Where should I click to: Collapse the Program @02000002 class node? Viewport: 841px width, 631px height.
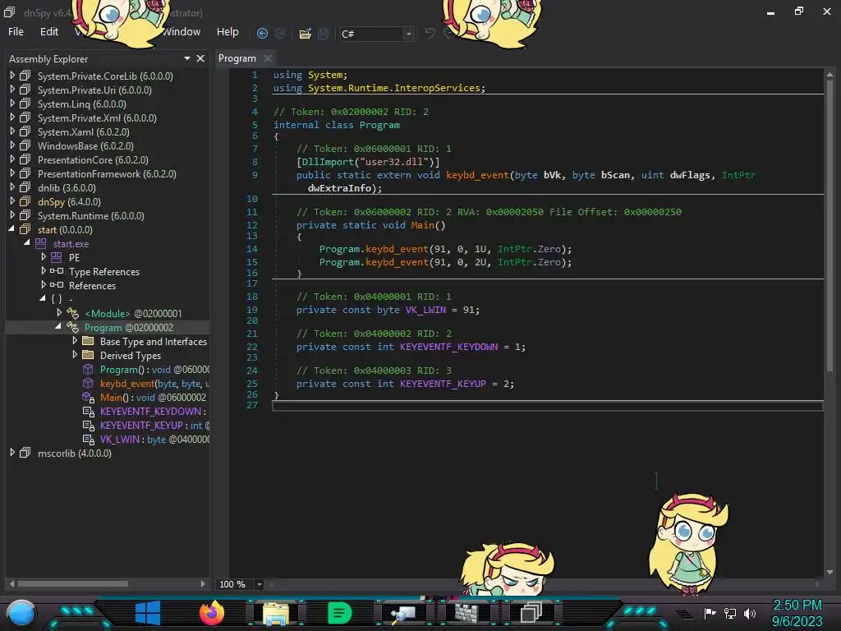(58, 327)
